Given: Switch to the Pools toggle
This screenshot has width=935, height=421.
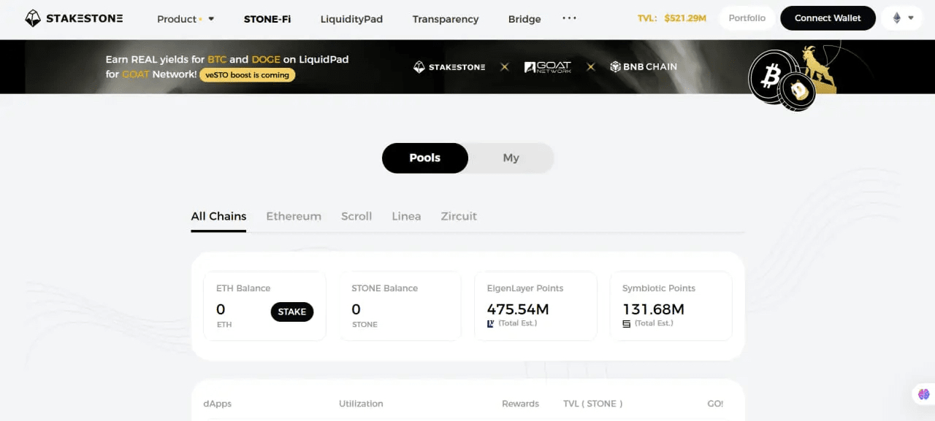Looking at the screenshot, I should point(425,158).
